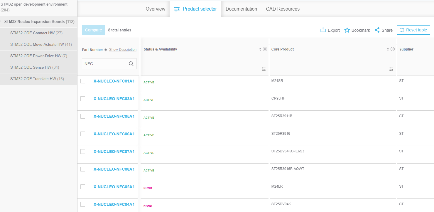Click the Bookmark star icon

click(347, 30)
